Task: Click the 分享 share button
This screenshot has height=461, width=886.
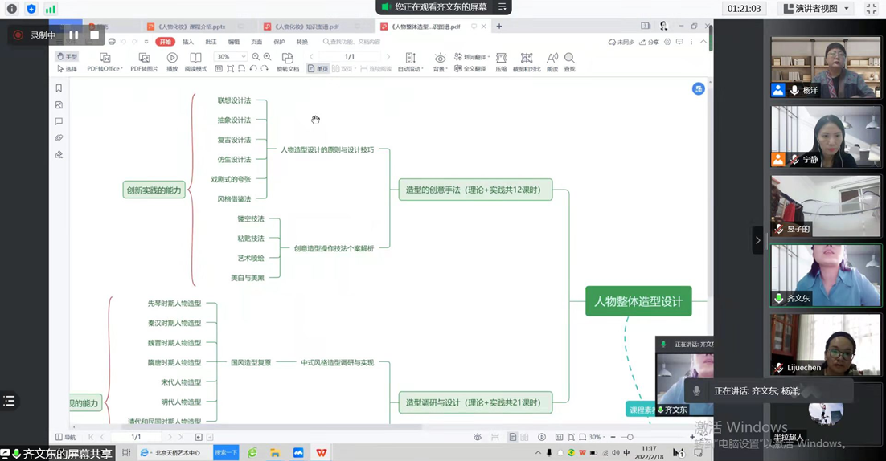Action: coord(649,42)
